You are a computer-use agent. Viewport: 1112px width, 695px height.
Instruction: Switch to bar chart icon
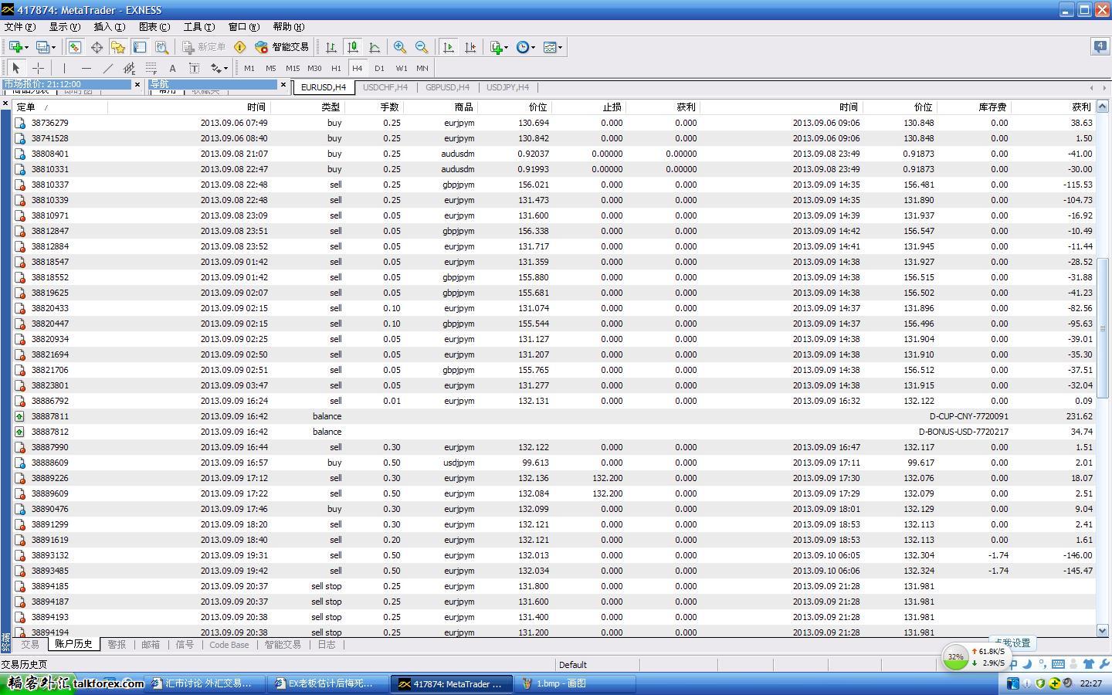[331, 47]
